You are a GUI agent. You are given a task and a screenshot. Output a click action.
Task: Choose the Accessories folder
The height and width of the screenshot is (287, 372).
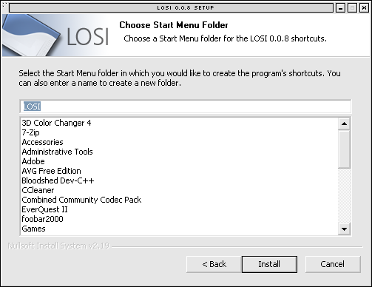click(x=42, y=142)
